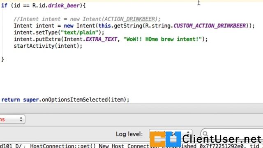Viewport: 263px width, 148px height.
Task: Select the HostConnection::get() log entry
Action: (x=131, y=146)
